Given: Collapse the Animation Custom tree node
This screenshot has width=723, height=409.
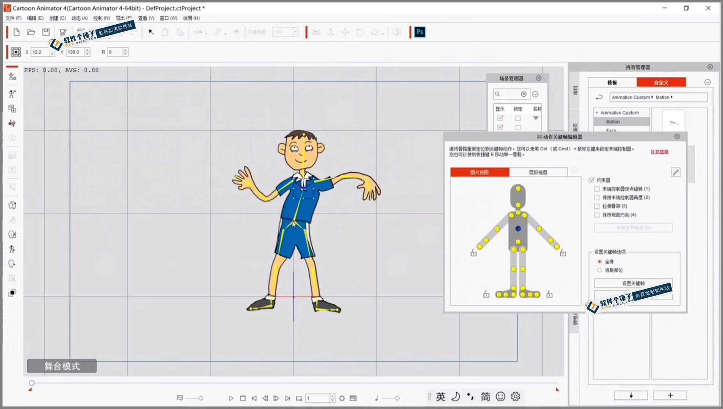Looking at the screenshot, I should 597,113.
